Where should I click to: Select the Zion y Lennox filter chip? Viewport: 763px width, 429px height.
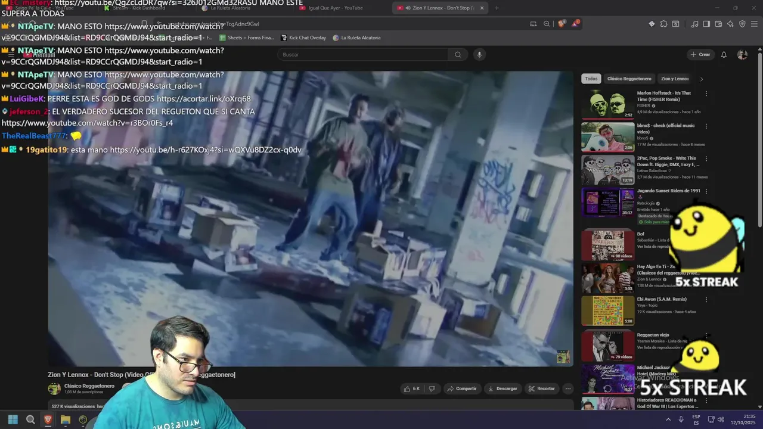pyautogui.click(x=675, y=79)
